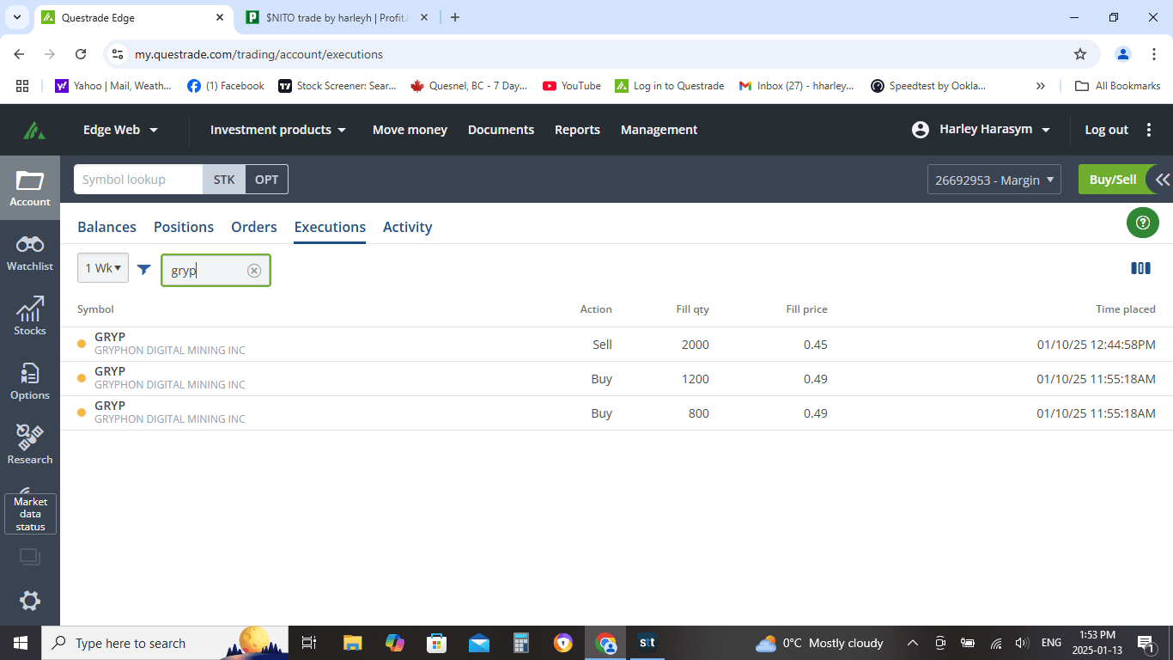The height and width of the screenshot is (660, 1173).
Task: Open the All Bookmarks folder
Action: click(x=1118, y=86)
